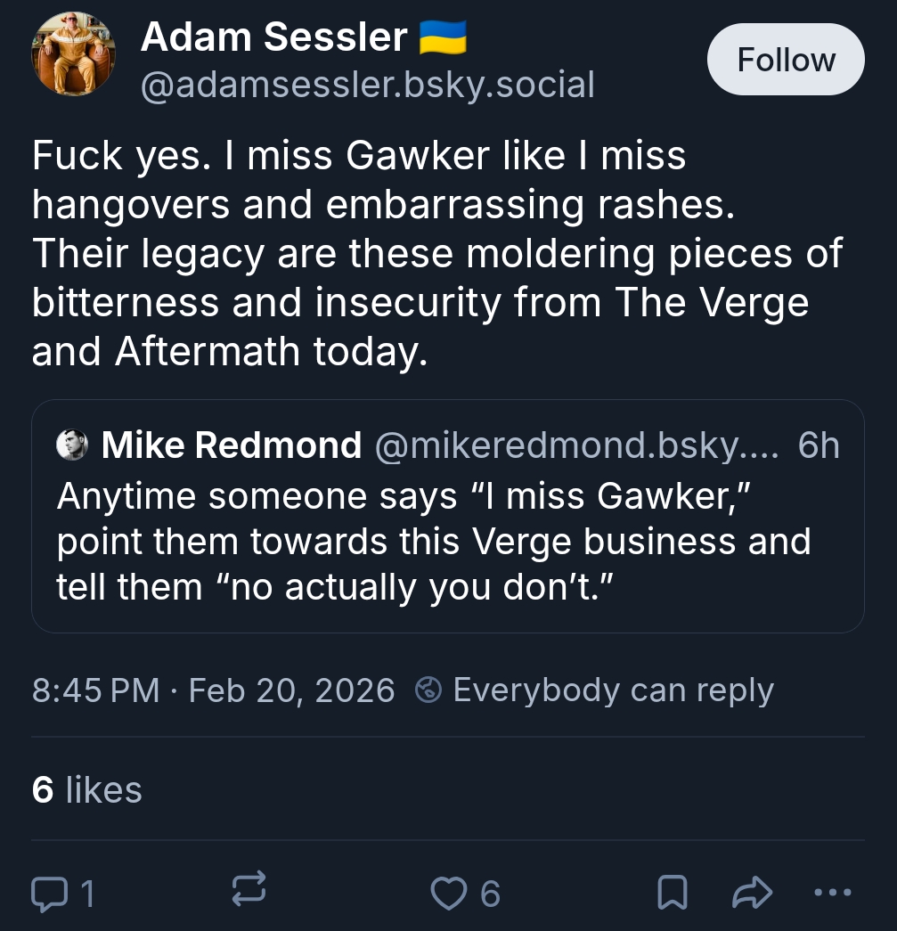This screenshot has height=931, width=897.
Task: Open Mike Redmond's name in quoted post
Action: point(232,445)
